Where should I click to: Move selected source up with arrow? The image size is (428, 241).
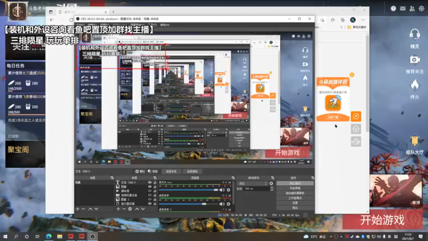point(137,209)
